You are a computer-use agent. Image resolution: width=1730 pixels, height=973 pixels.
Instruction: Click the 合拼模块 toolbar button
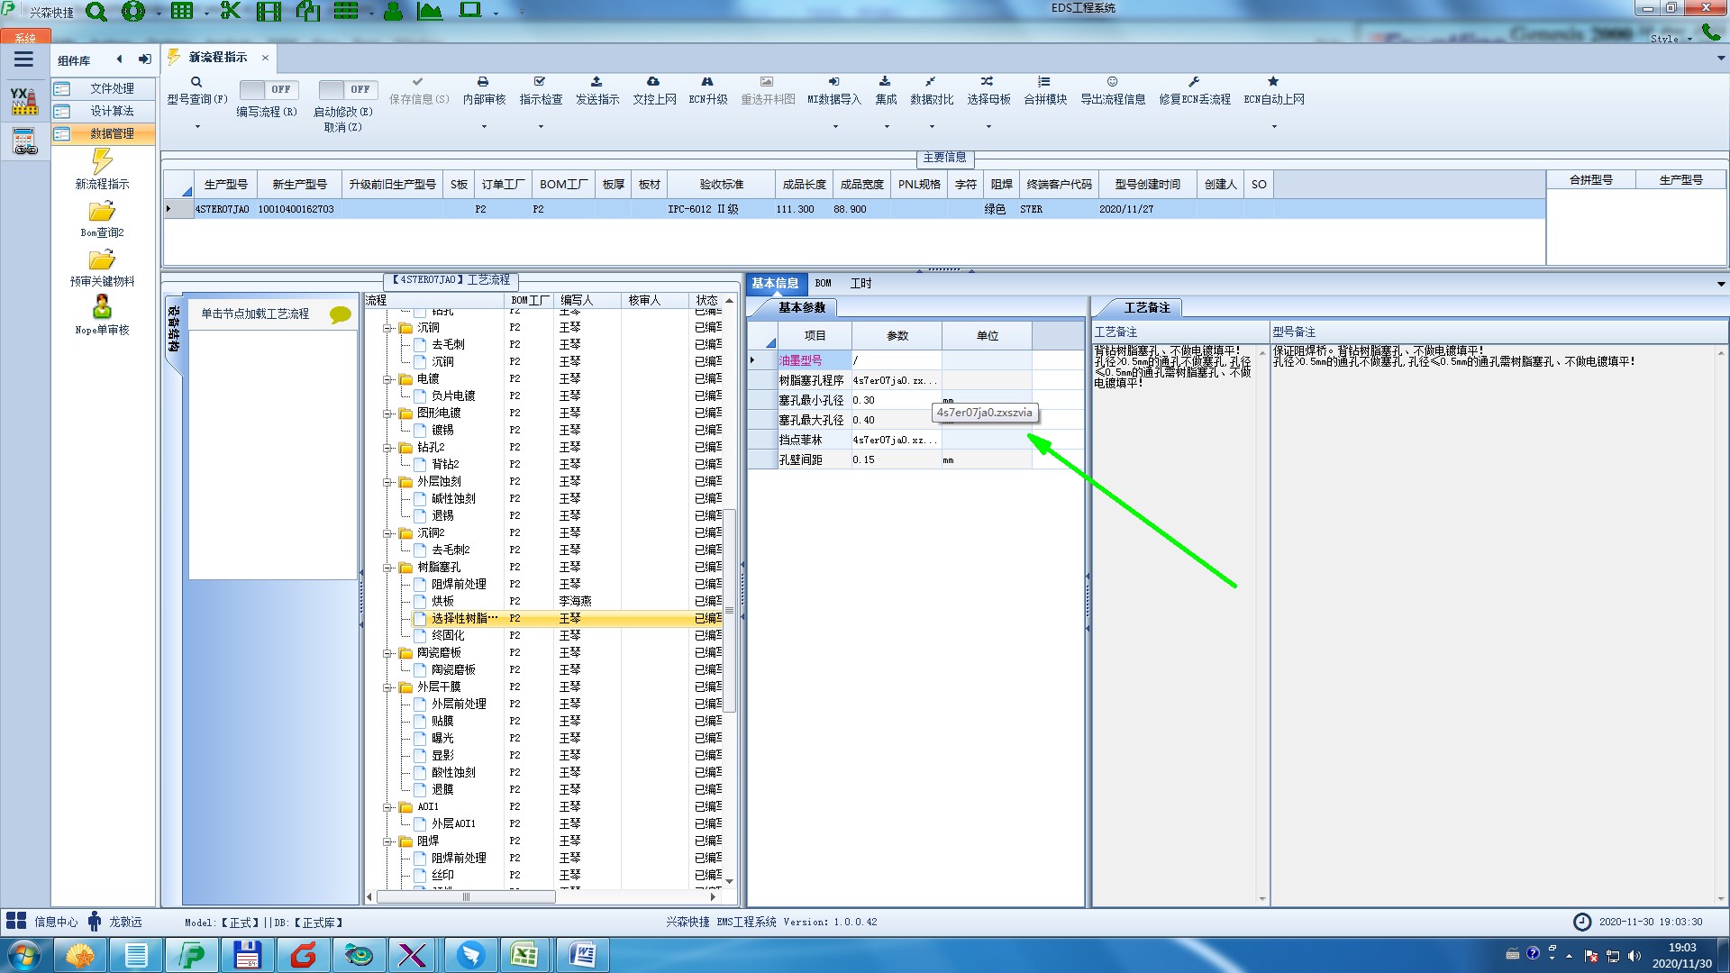click(1045, 90)
